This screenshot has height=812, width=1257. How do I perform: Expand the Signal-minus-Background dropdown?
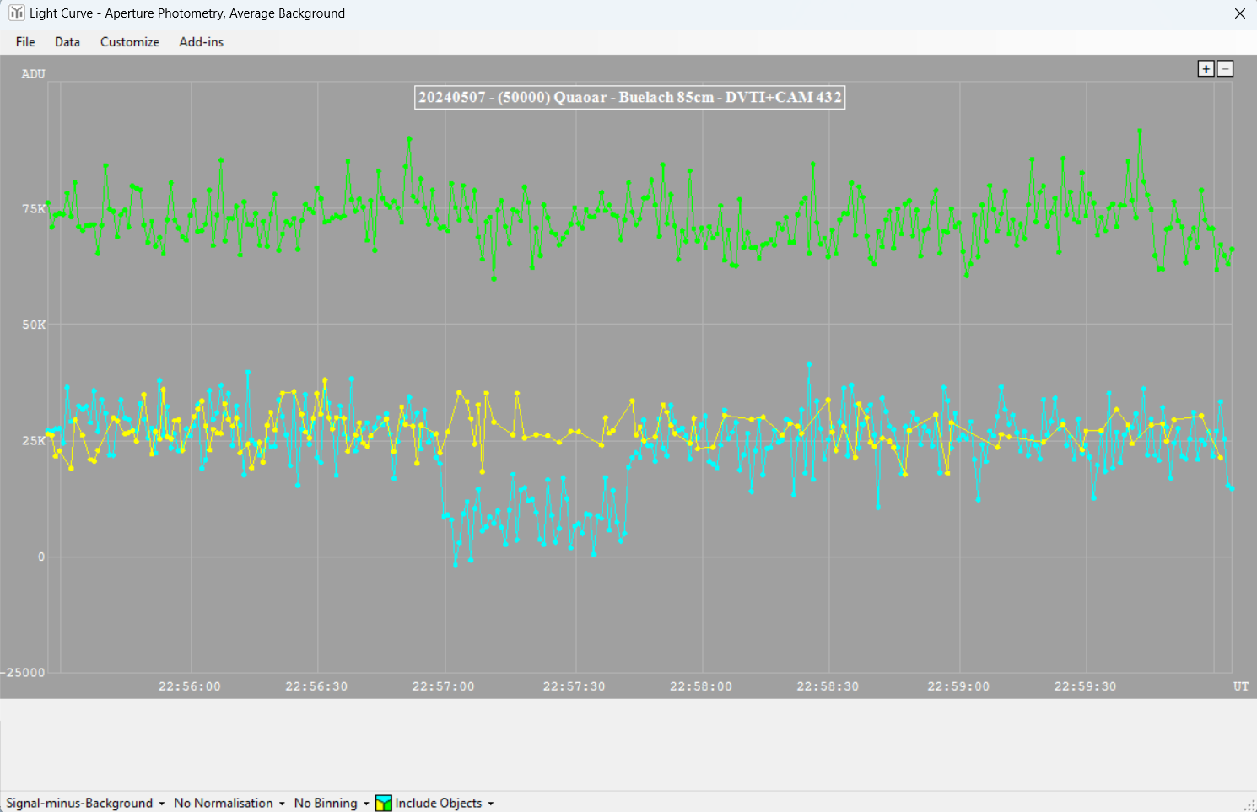pyautogui.click(x=84, y=803)
